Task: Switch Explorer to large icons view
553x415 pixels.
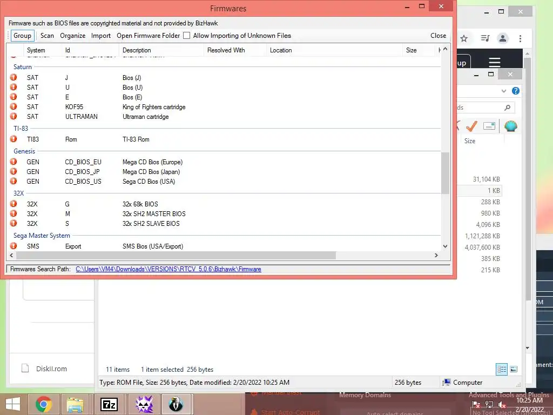Action: (x=514, y=369)
